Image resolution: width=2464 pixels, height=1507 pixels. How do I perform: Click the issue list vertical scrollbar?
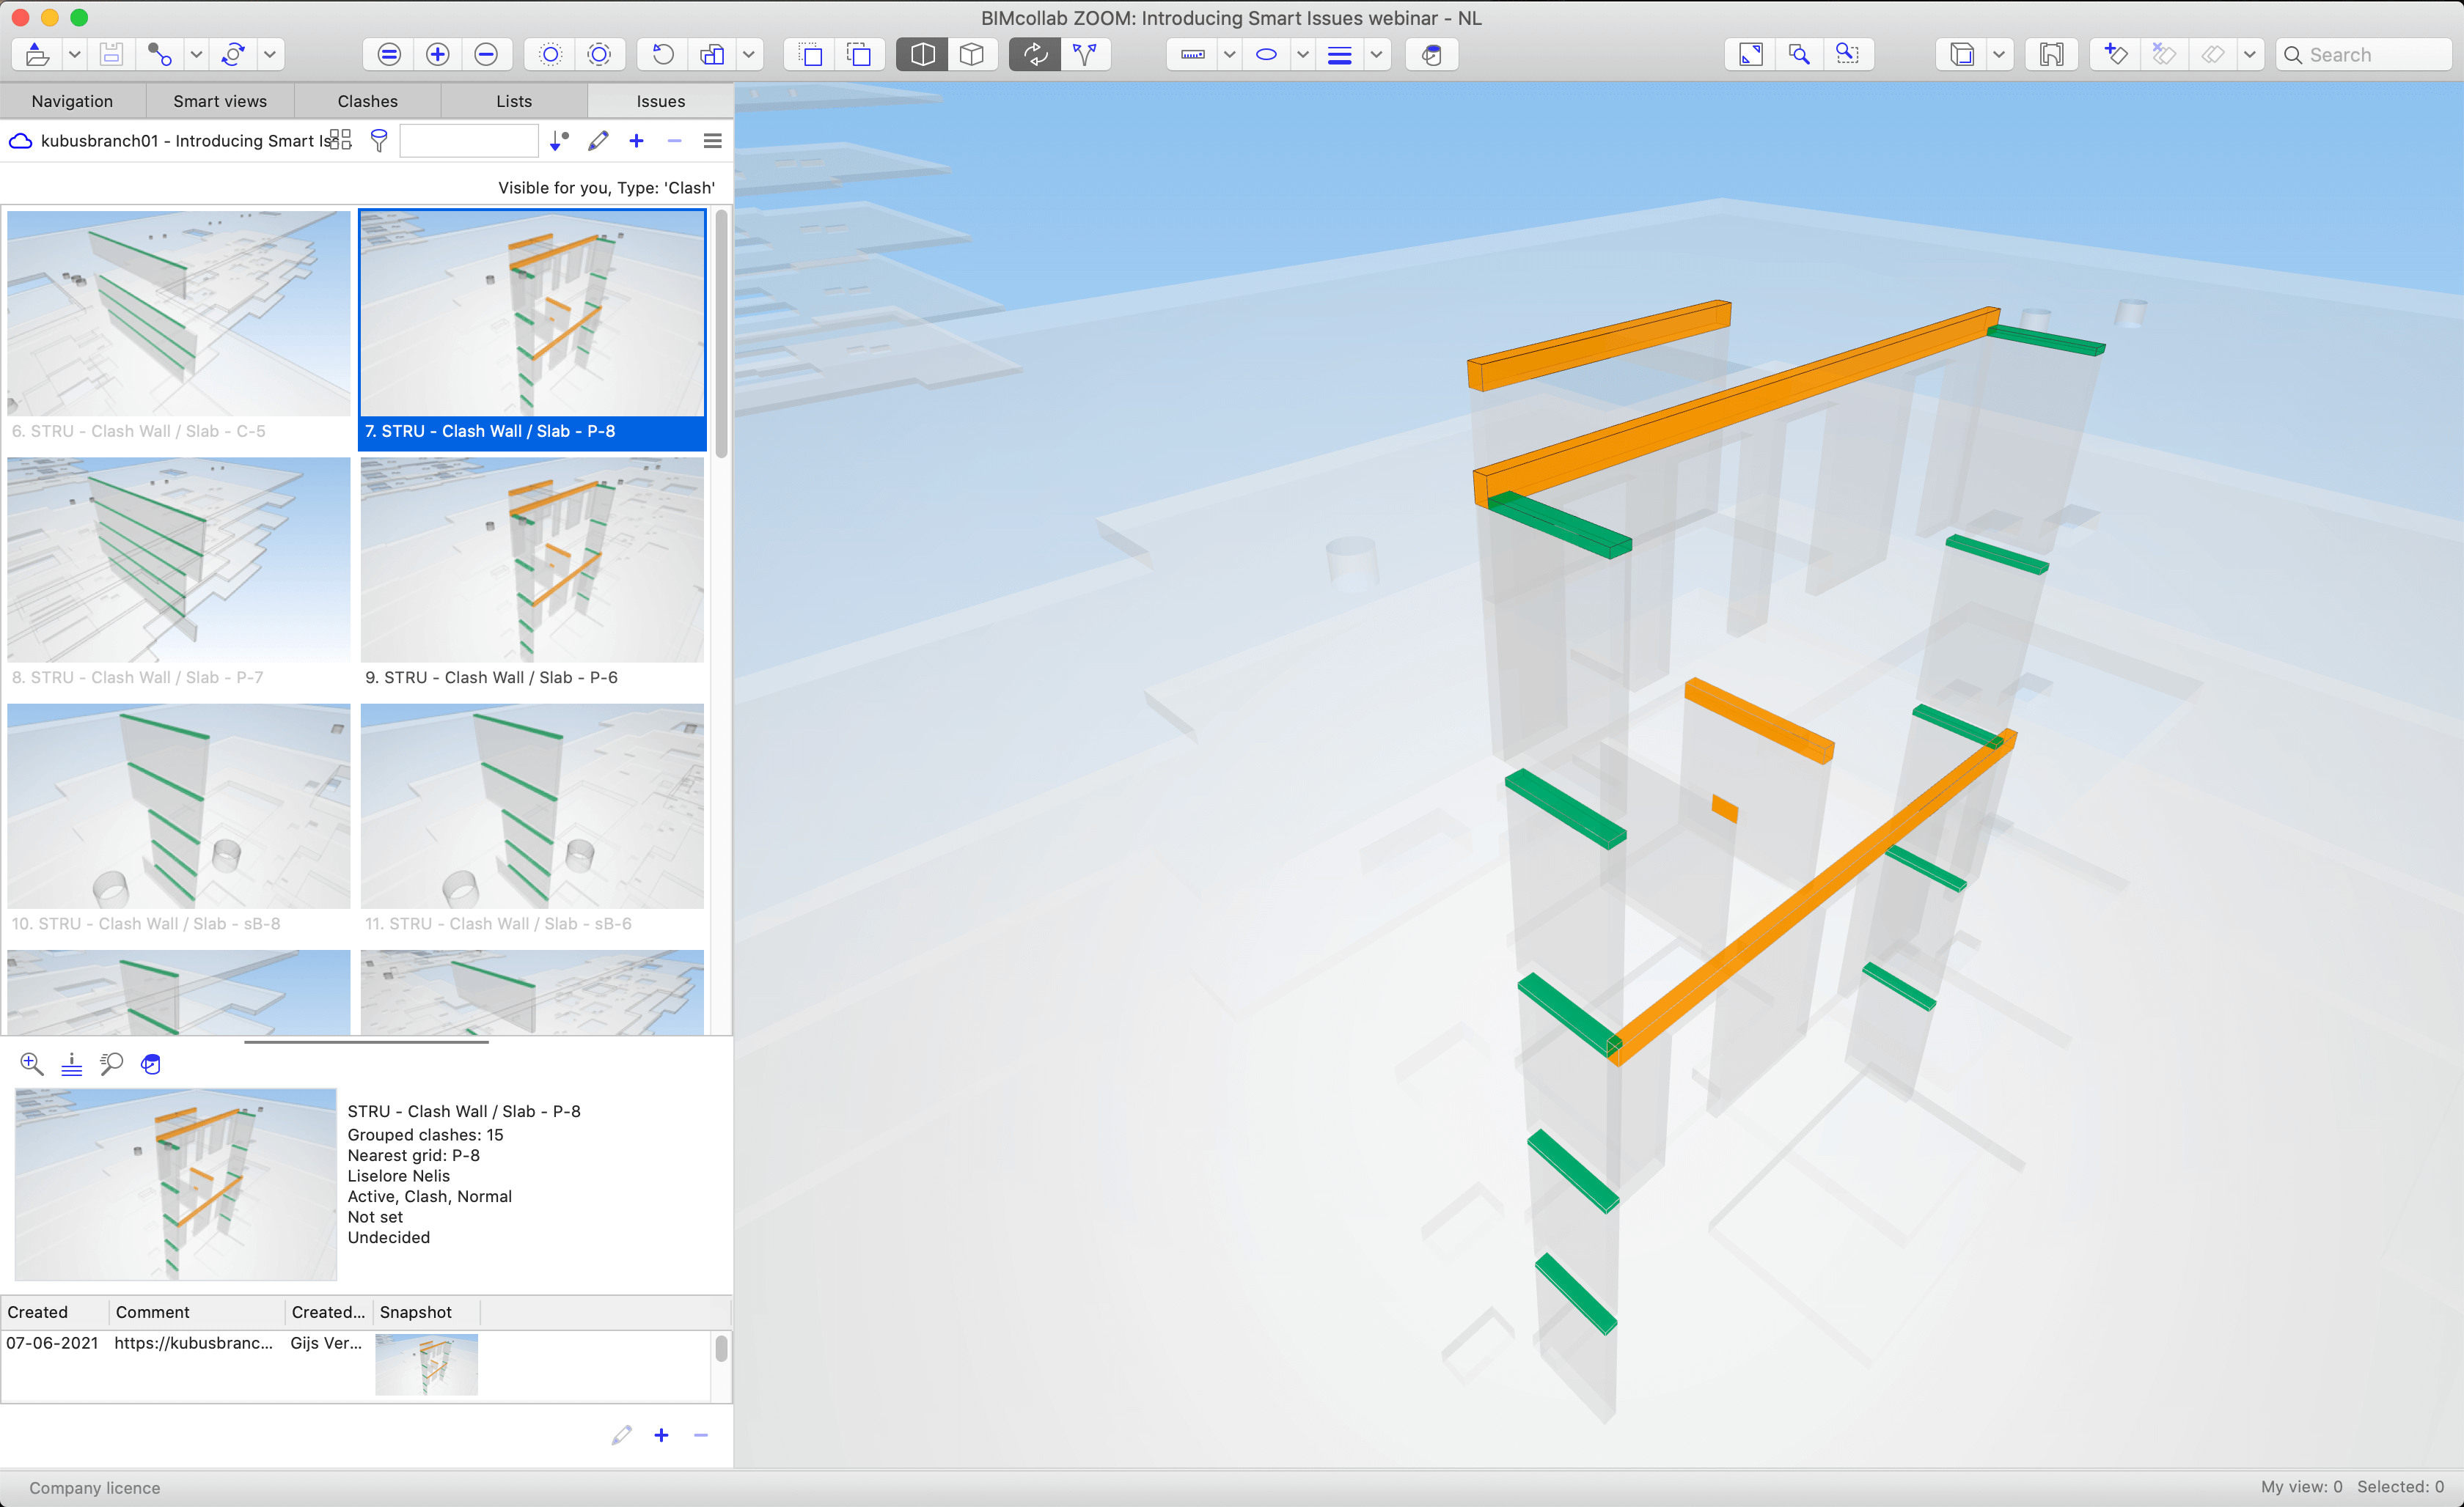click(721, 334)
